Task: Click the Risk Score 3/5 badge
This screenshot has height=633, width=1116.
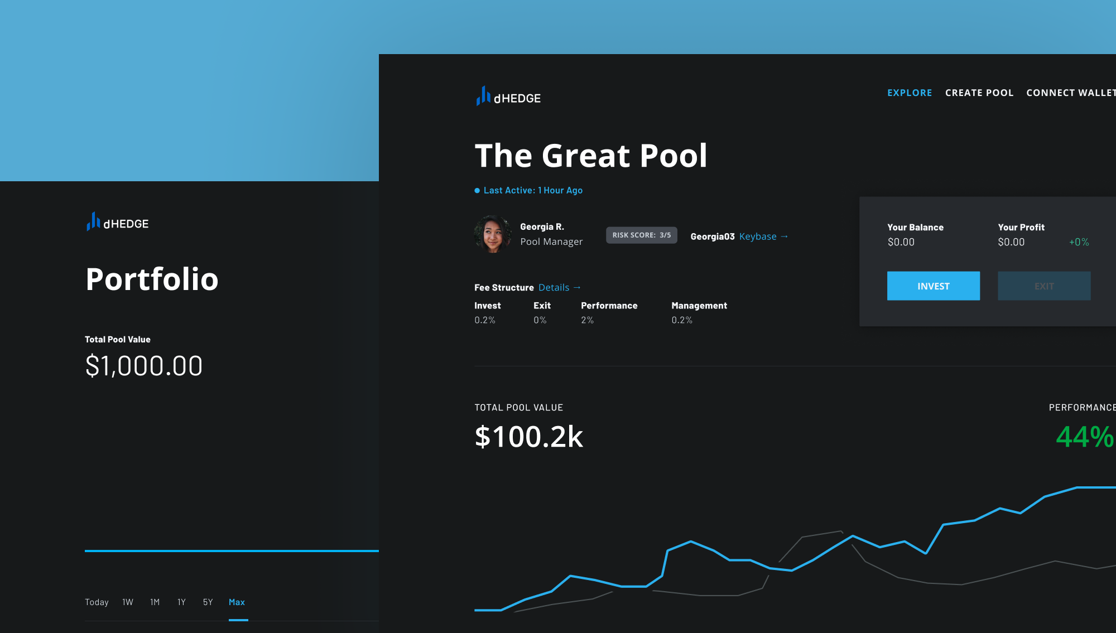Action: pyautogui.click(x=642, y=235)
